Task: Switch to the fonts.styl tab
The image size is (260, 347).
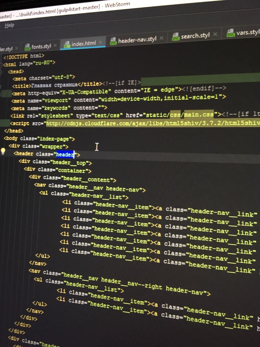Action: point(41,47)
